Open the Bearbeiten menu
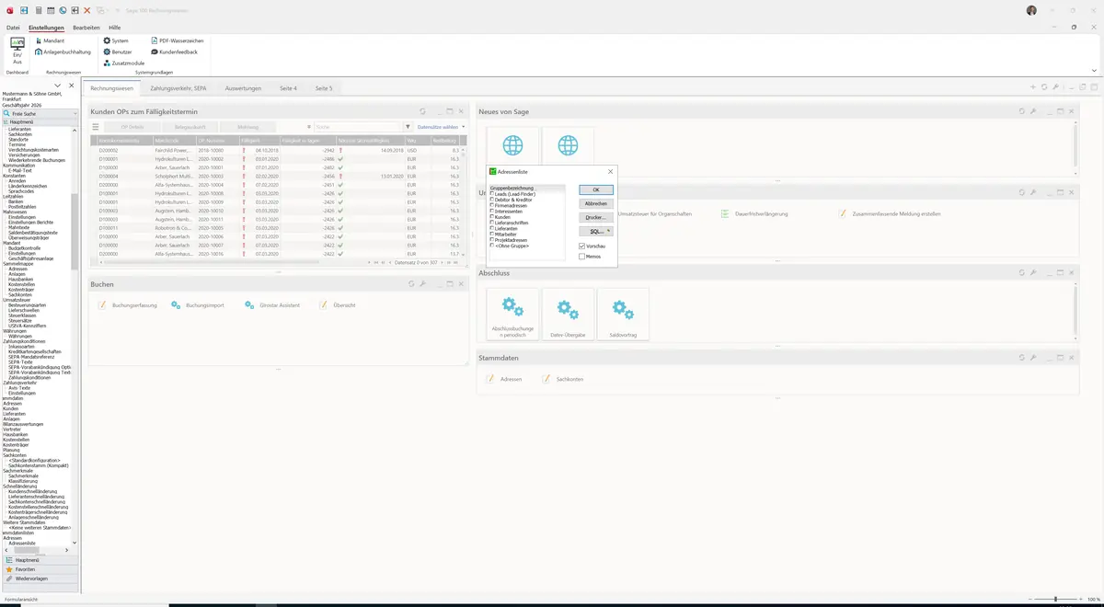 tap(86, 28)
